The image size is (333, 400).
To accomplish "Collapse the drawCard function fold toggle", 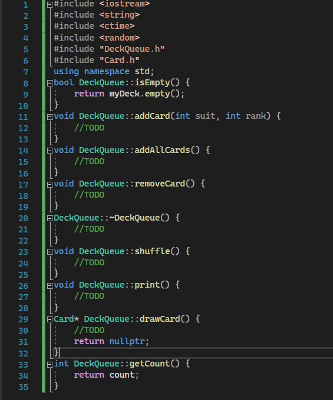I will click(x=50, y=319).
